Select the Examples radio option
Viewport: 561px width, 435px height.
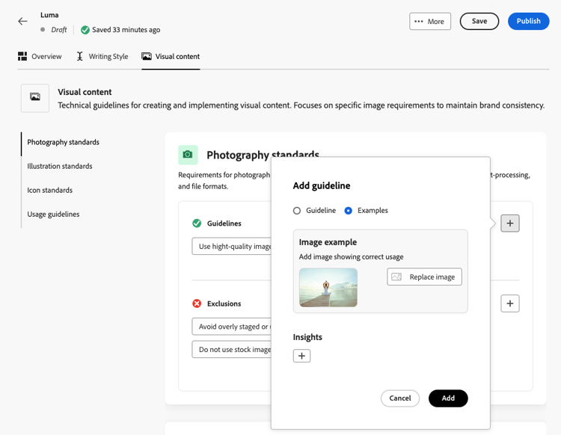(349, 211)
